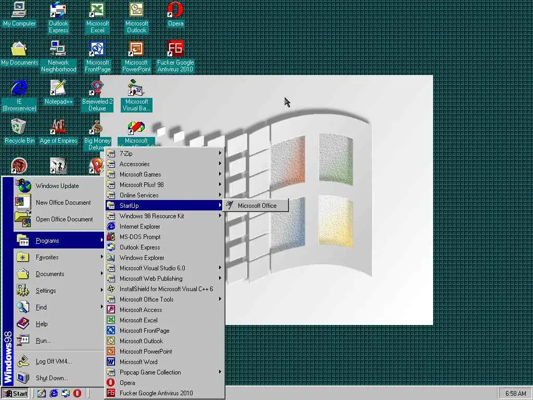The height and width of the screenshot is (400, 533).
Task: Expand the Microsoft Games folder
Action: click(x=164, y=174)
